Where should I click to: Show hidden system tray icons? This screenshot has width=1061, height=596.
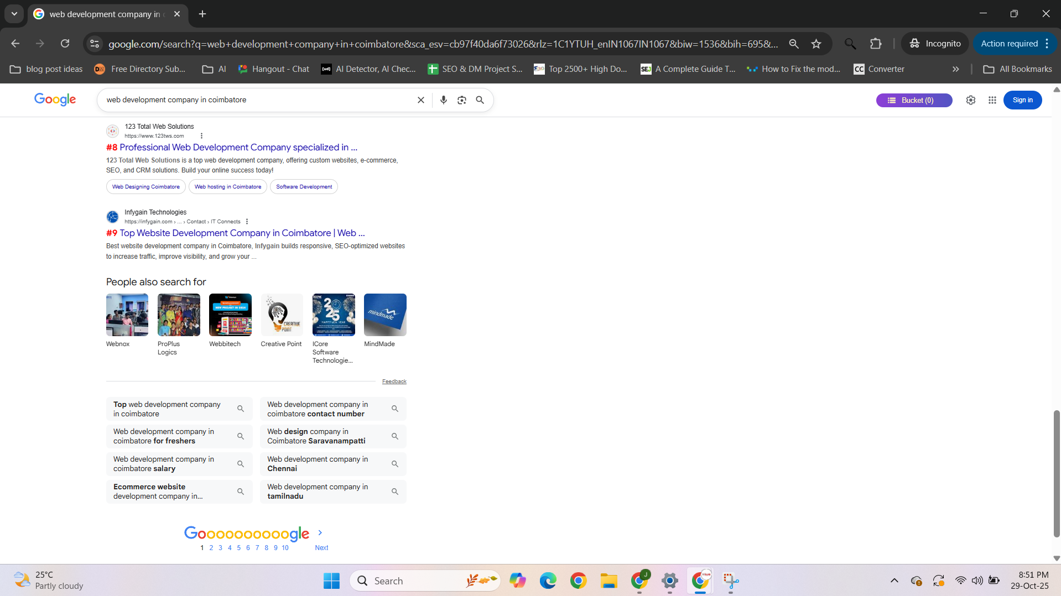(894, 581)
